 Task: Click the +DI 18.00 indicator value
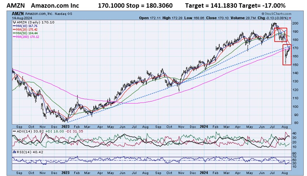54,131
